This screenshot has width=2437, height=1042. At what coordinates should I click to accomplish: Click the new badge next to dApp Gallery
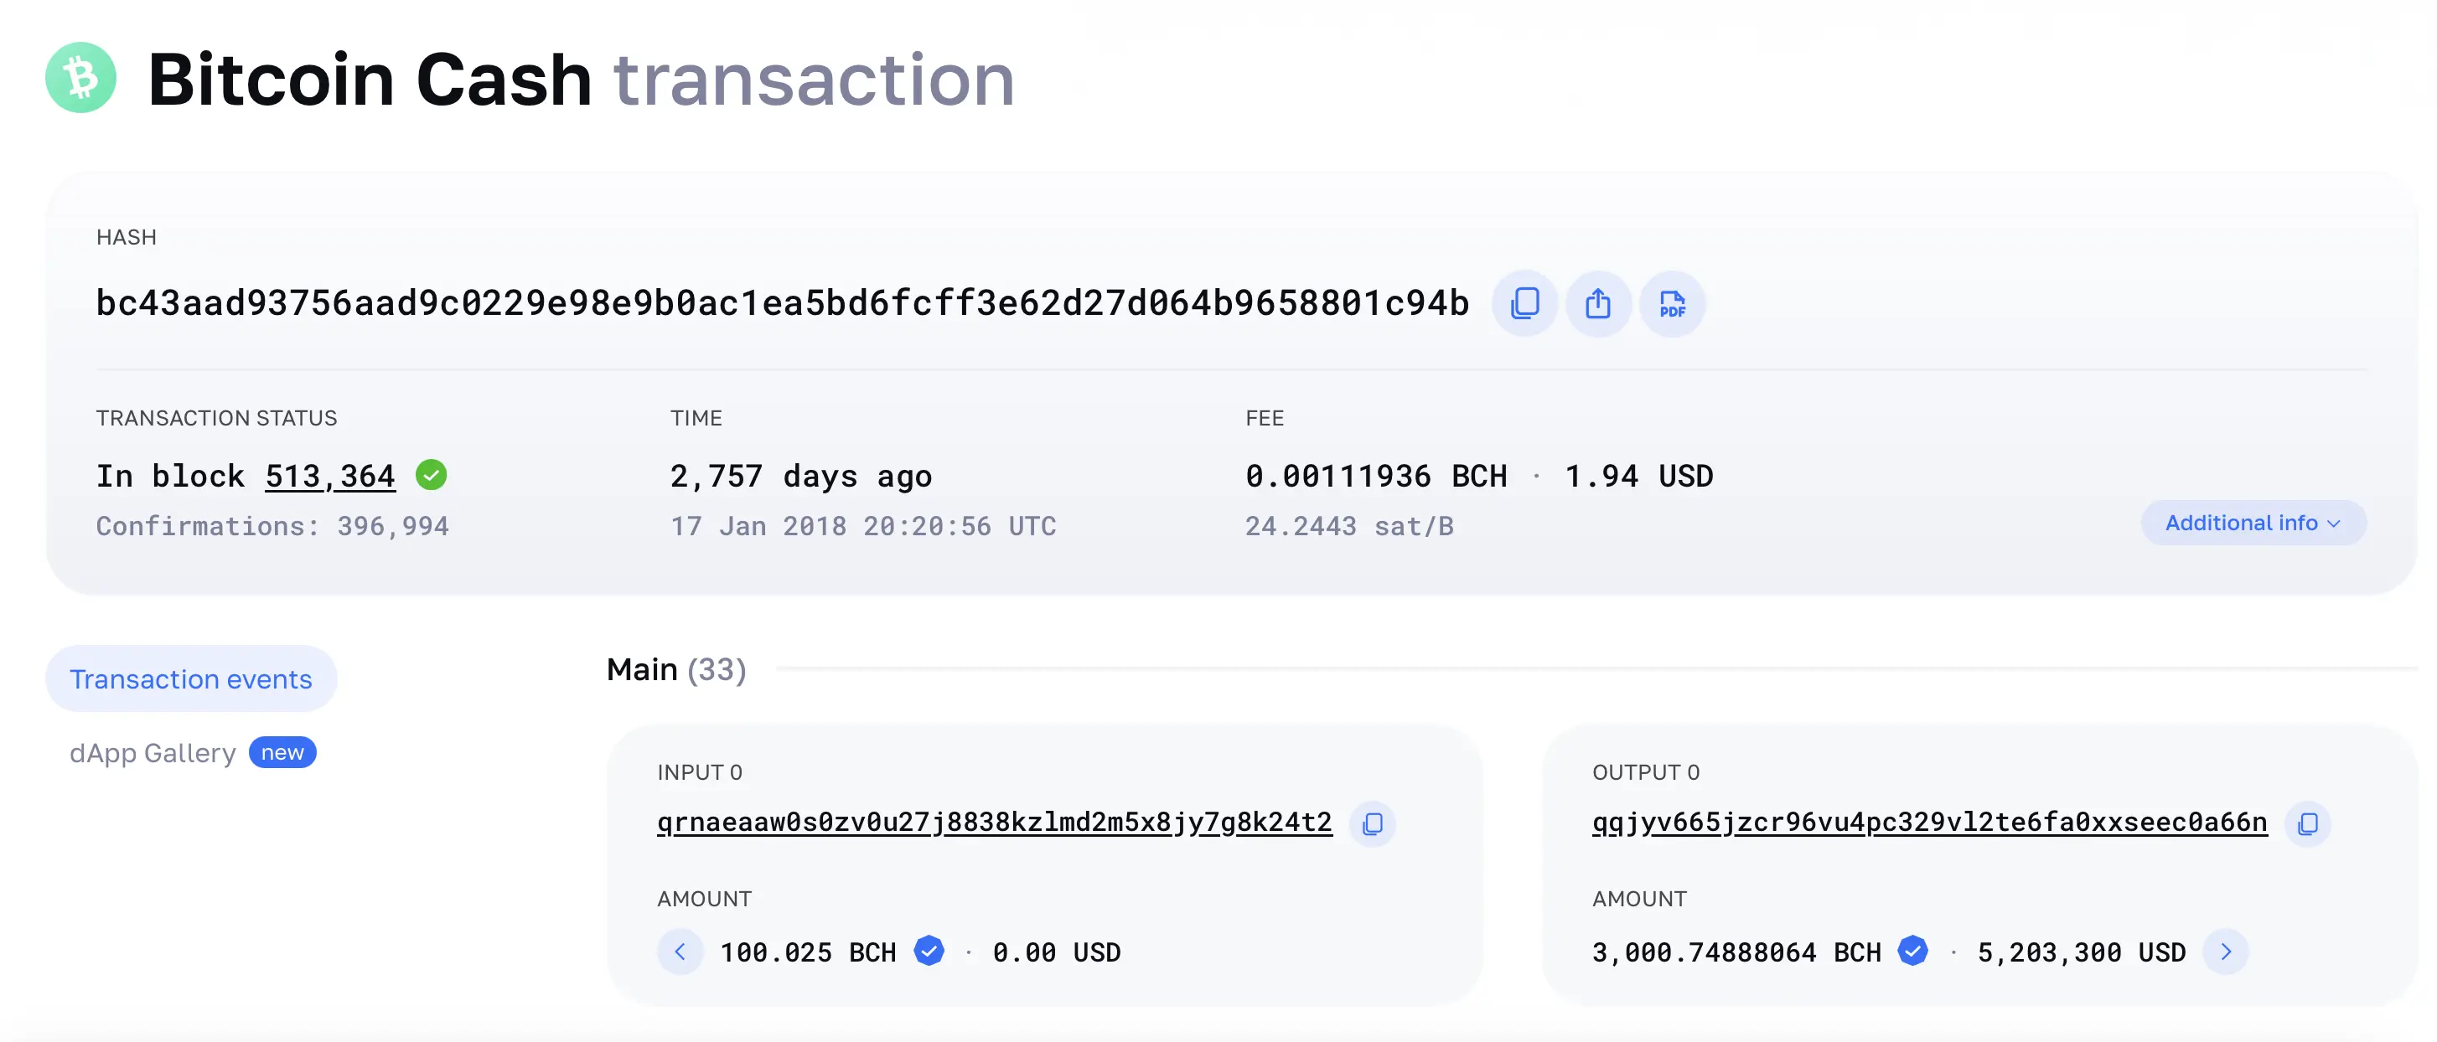(282, 753)
